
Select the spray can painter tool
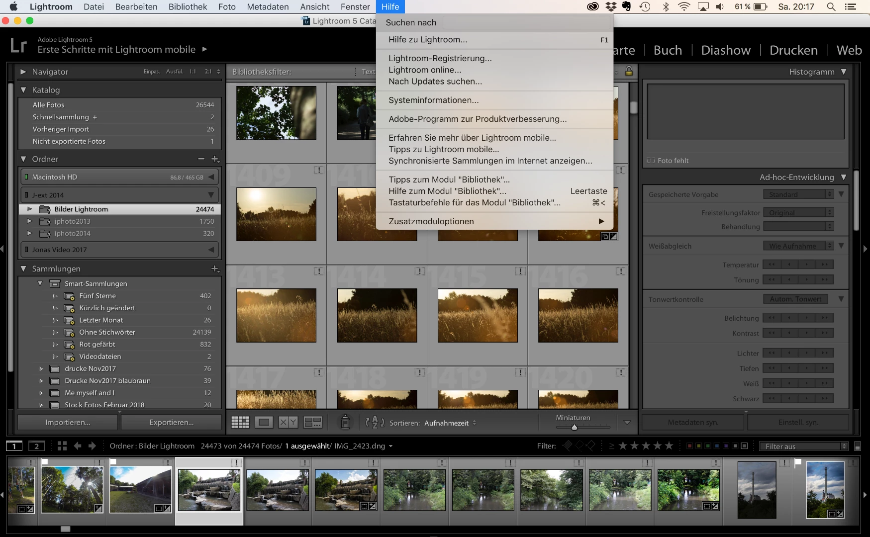[345, 422]
